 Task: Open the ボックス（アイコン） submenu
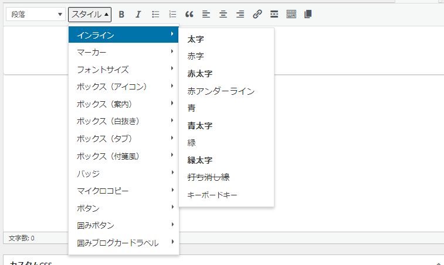pyautogui.click(x=123, y=87)
